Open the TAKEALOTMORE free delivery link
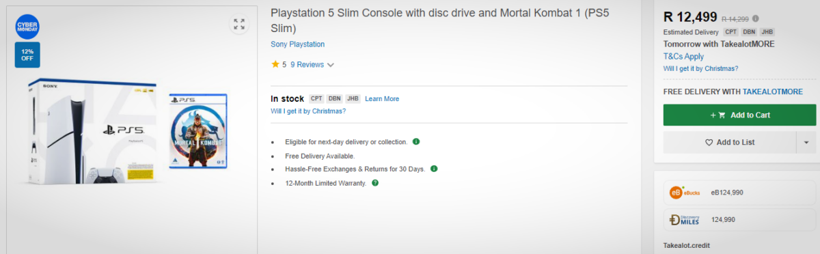The image size is (820, 254). [x=773, y=91]
